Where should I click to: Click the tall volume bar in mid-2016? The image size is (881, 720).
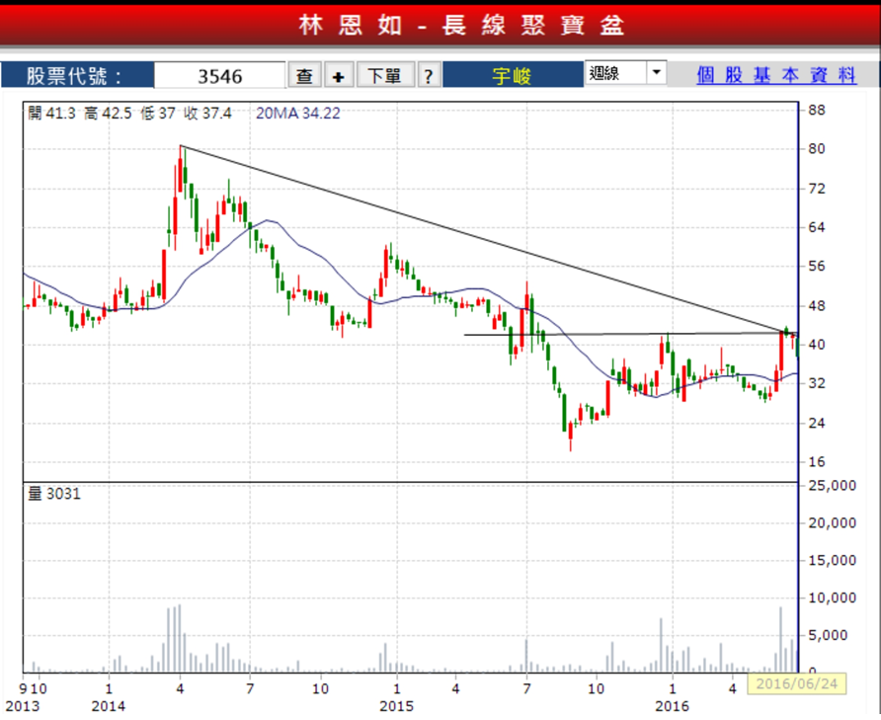click(x=780, y=639)
